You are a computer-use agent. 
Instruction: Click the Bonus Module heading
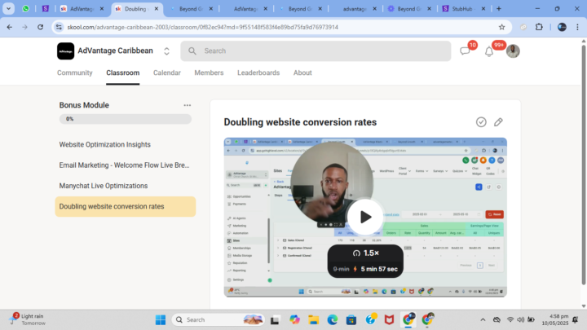(x=84, y=105)
